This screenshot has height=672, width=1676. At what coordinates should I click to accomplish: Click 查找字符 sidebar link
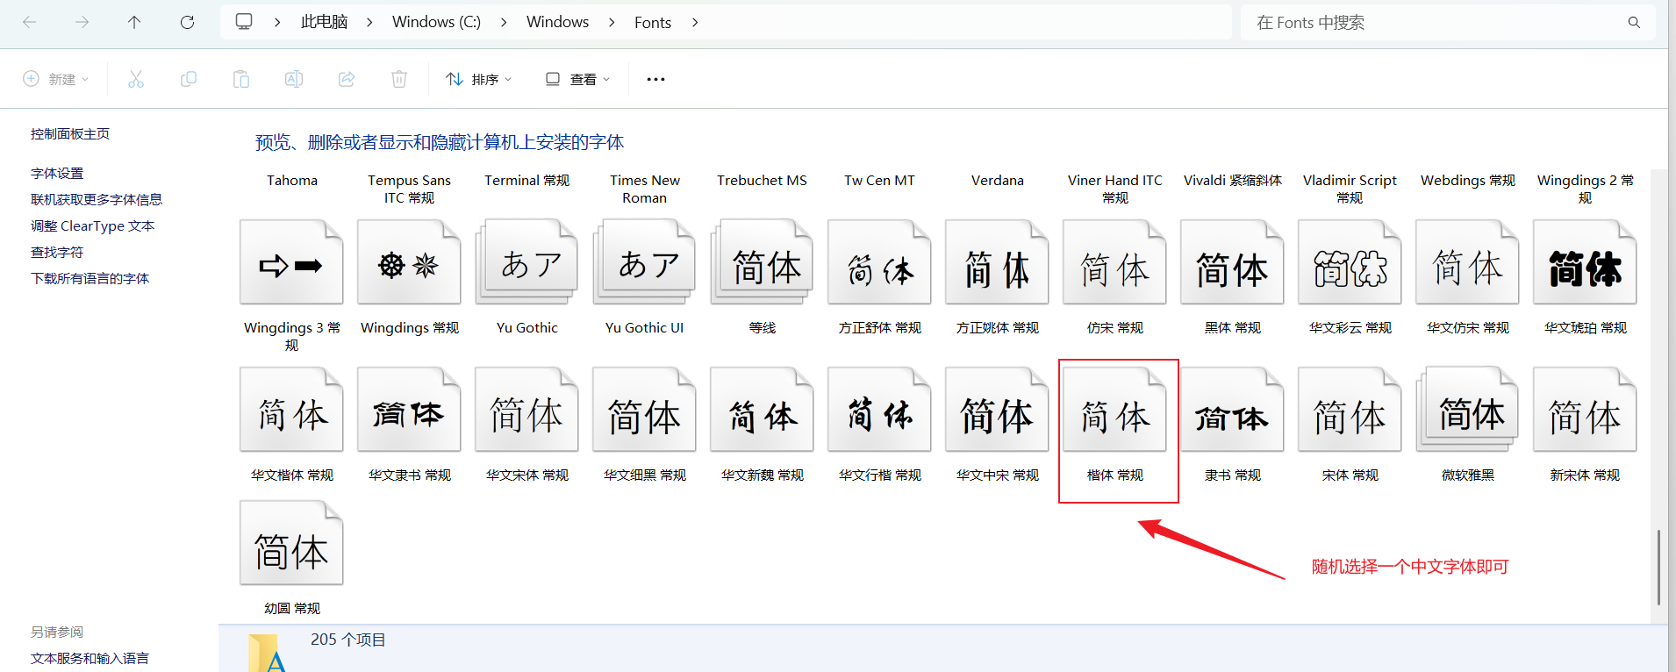click(x=57, y=252)
